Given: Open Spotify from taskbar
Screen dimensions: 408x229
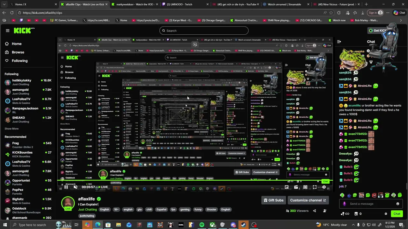Looking at the screenshot, I should 202,225.
